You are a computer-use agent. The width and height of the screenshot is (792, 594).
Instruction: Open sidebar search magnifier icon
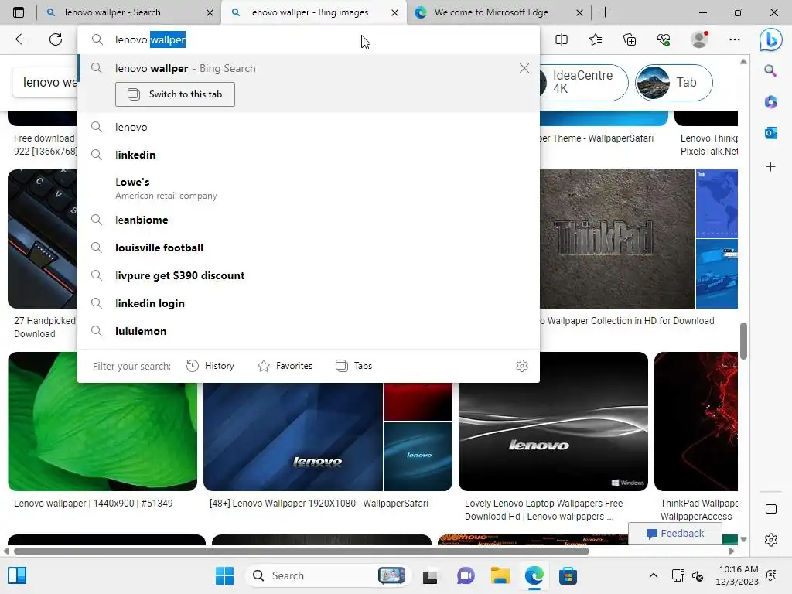[770, 70]
